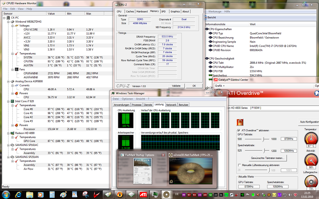Close the FurMark Startup Options thumbnail
Image resolution: width=319 pixels, height=199 pixels.
coord(163,155)
